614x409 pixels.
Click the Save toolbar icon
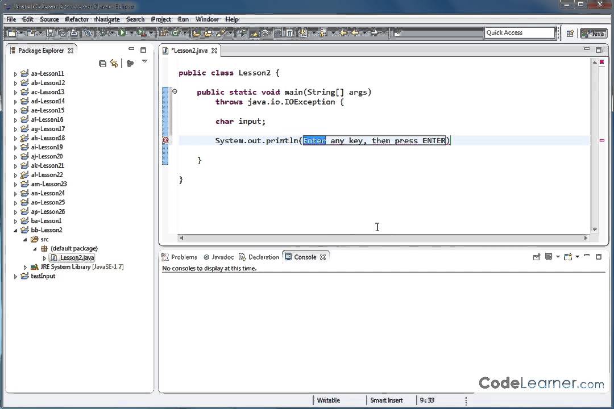pyautogui.click(x=51, y=34)
